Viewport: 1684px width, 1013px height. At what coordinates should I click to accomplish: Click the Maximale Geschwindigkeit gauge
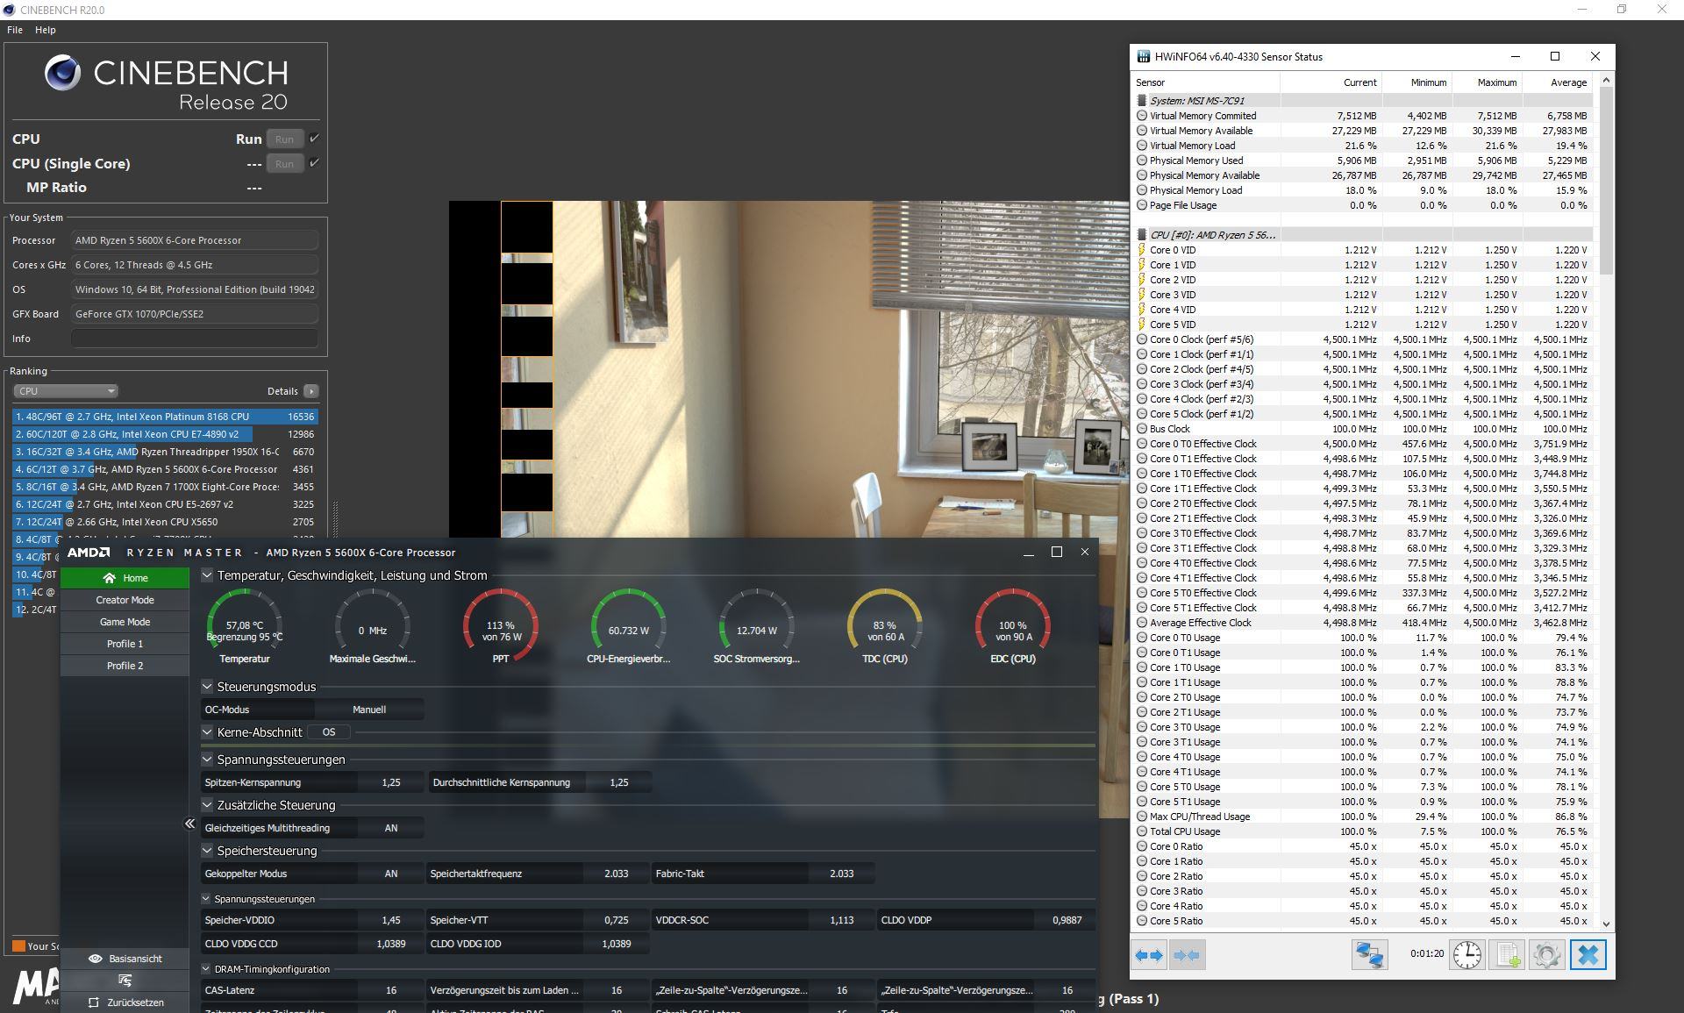373,626
